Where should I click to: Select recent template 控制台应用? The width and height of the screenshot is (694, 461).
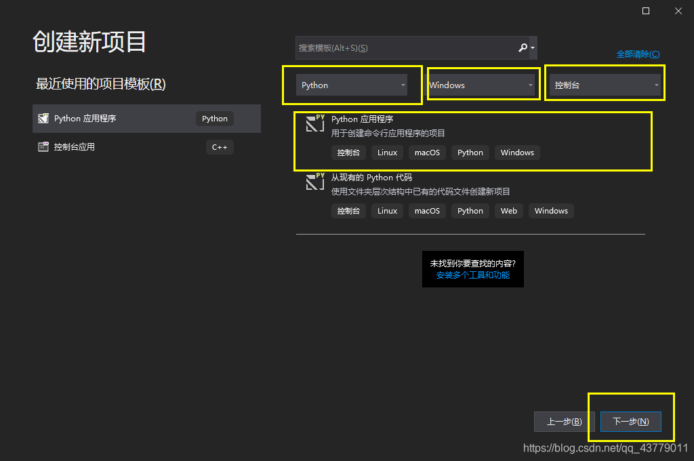pyautogui.click(x=146, y=147)
